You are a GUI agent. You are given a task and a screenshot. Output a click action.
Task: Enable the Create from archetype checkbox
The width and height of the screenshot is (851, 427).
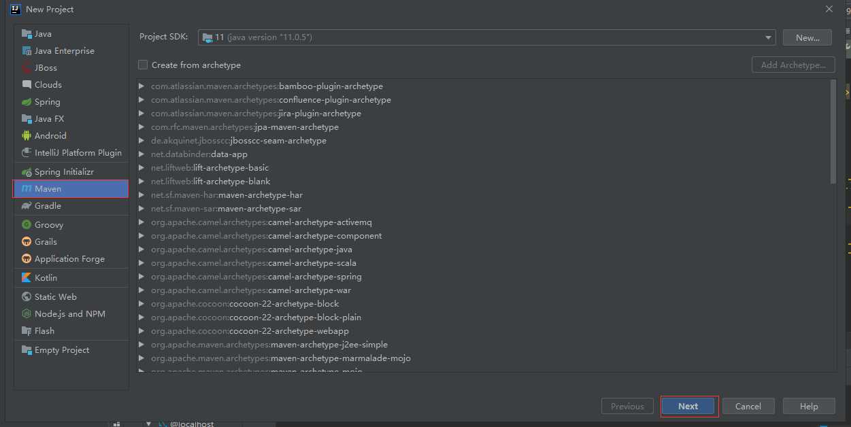pos(143,65)
